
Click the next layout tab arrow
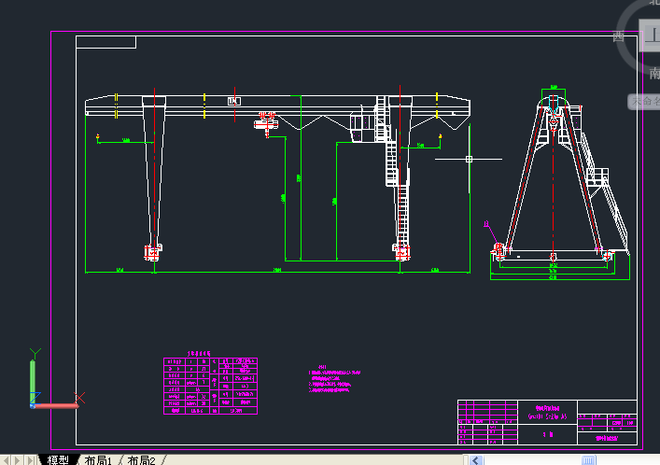click(17, 460)
